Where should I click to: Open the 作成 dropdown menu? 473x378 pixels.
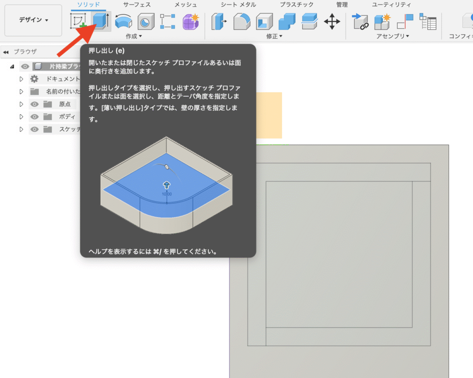[x=133, y=36]
